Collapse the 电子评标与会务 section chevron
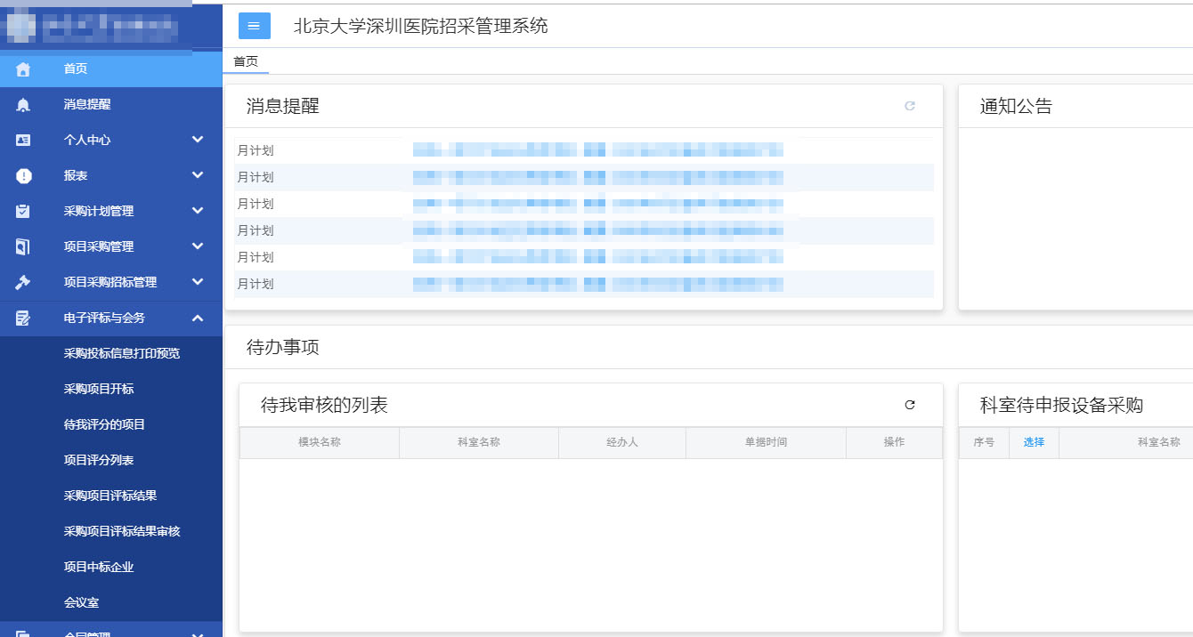Viewport: 1193px width, 637px height. [x=198, y=318]
